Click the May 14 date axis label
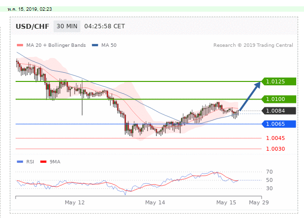This screenshot has width=304, height=218. 155,203
